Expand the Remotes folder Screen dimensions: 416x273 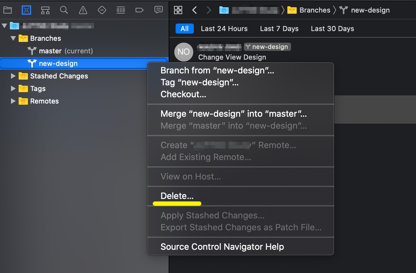[x=13, y=101]
